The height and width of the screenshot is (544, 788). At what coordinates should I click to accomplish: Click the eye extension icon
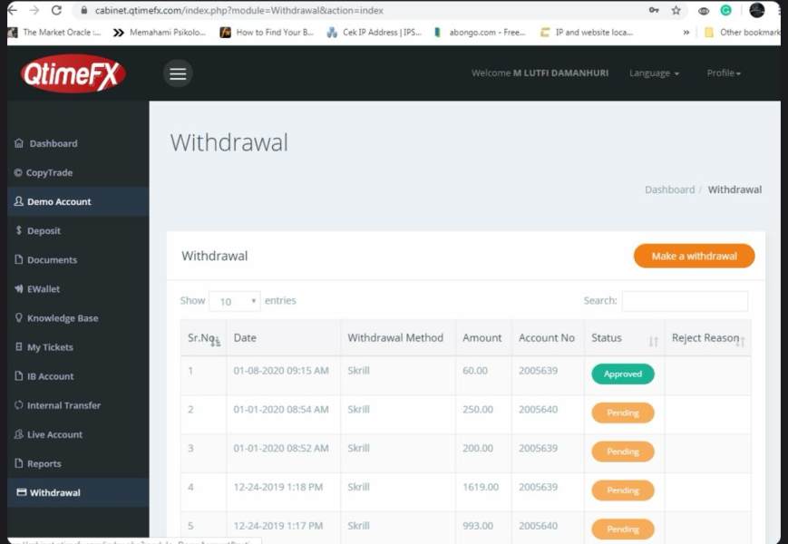[704, 11]
